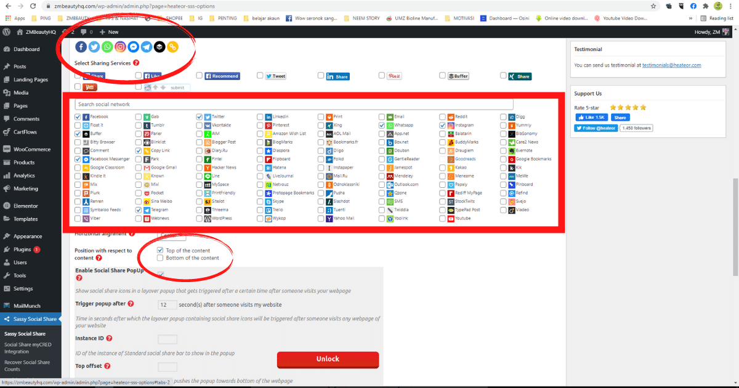
Task: Click the Facebook Messenger preview icon
Action: (x=133, y=46)
